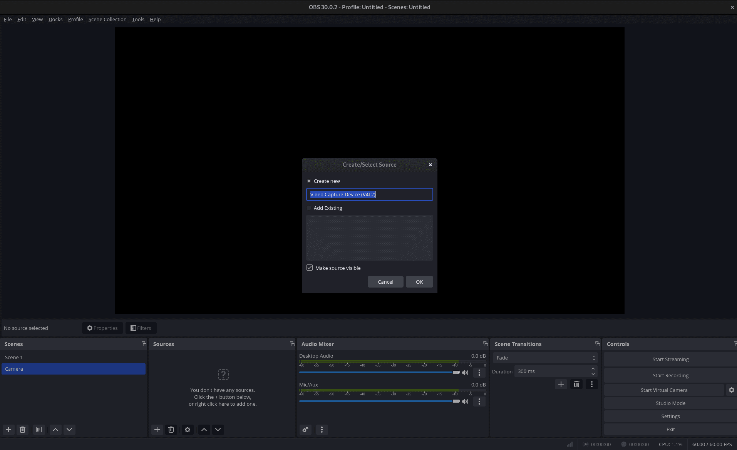Open virtual camera settings gear
The width and height of the screenshot is (737, 450).
pyautogui.click(x=732, y=390)
